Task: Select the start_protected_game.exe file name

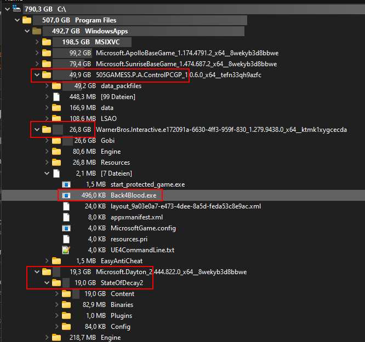Action: click(x=148, y=184)
